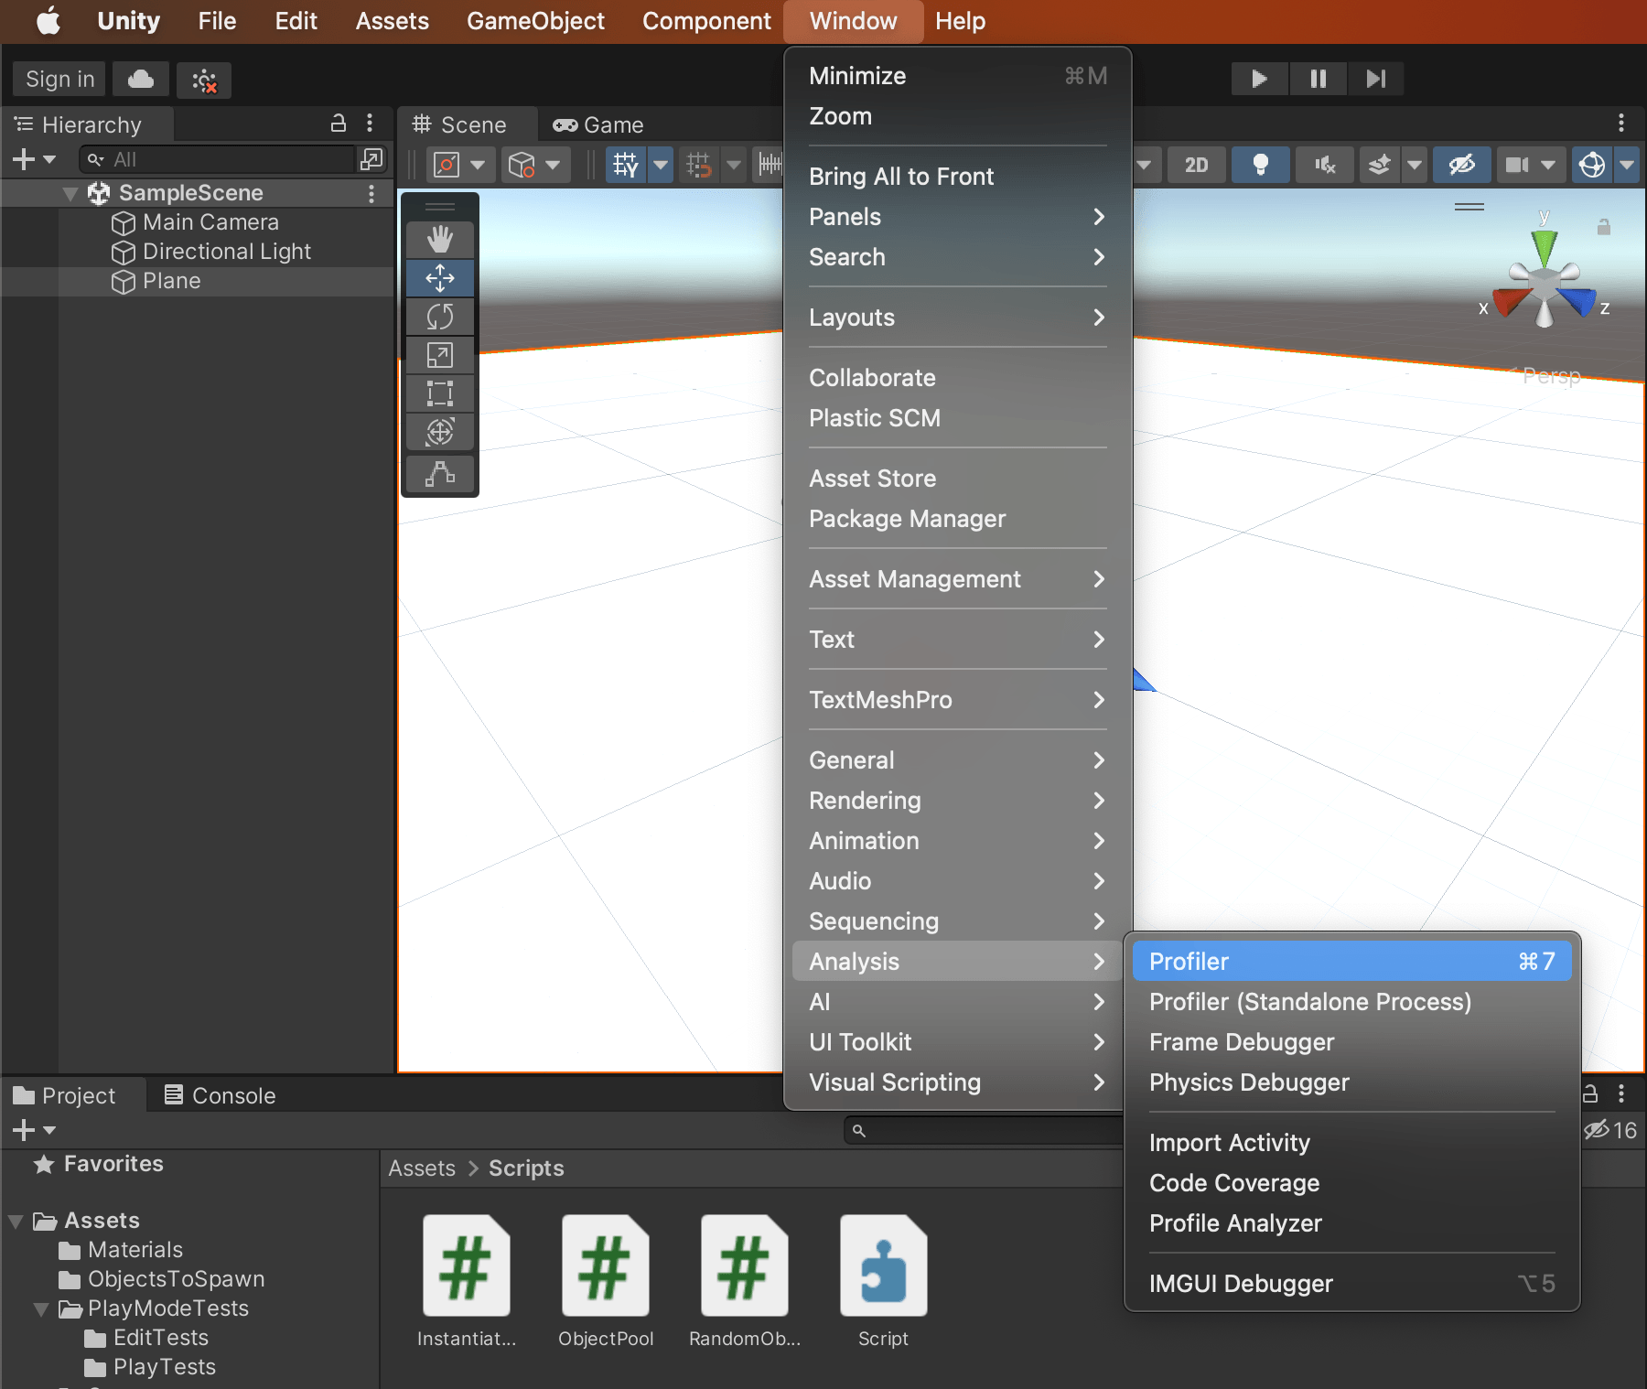1647x1389 pixels.
Task: Click Assets in the Project breadcrumb
Action: point(422,1168)
